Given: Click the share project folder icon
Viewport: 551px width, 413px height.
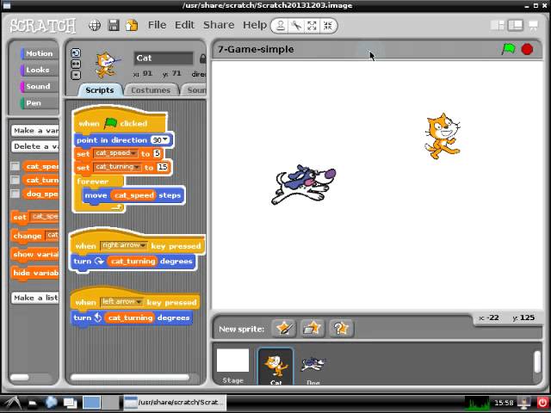Looking at the screenshot, I should [x=132, y=25].
